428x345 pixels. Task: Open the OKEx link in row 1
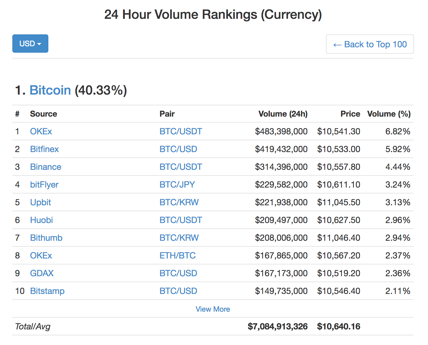click(x=41, y=131)
